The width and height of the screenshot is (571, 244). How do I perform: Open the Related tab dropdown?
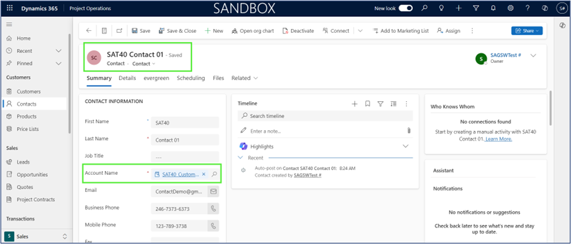point(245,78)
